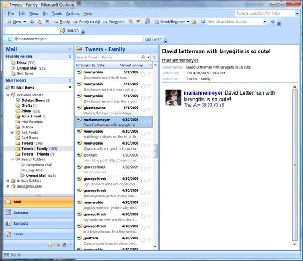Image resolution: width=303 pixels, height=261 pixels.
Task: Open the Edit menu
Action: click(x=22, y=13)
